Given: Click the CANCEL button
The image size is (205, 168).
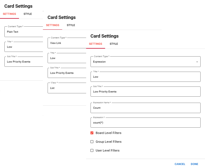Looking at the screenshot, I should [180, 164].
